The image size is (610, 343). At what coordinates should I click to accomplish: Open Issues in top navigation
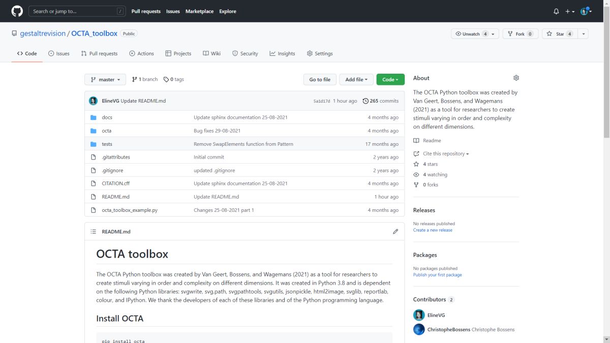(173, 11)
